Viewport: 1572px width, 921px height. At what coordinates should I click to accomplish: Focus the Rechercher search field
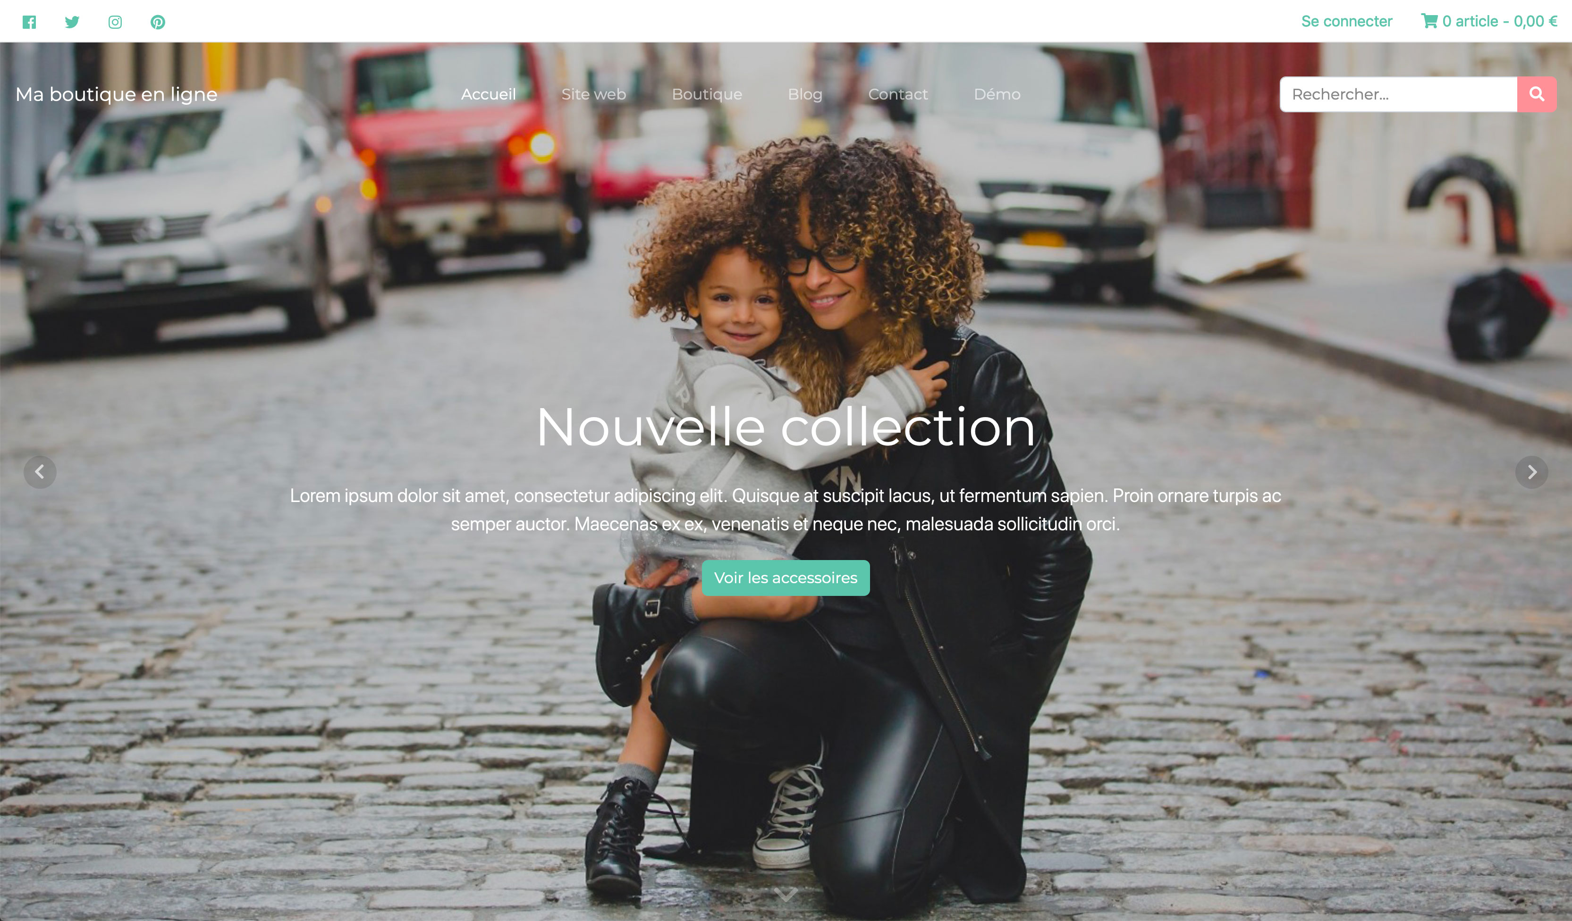pyautogui.click(x=1398, y=94)
